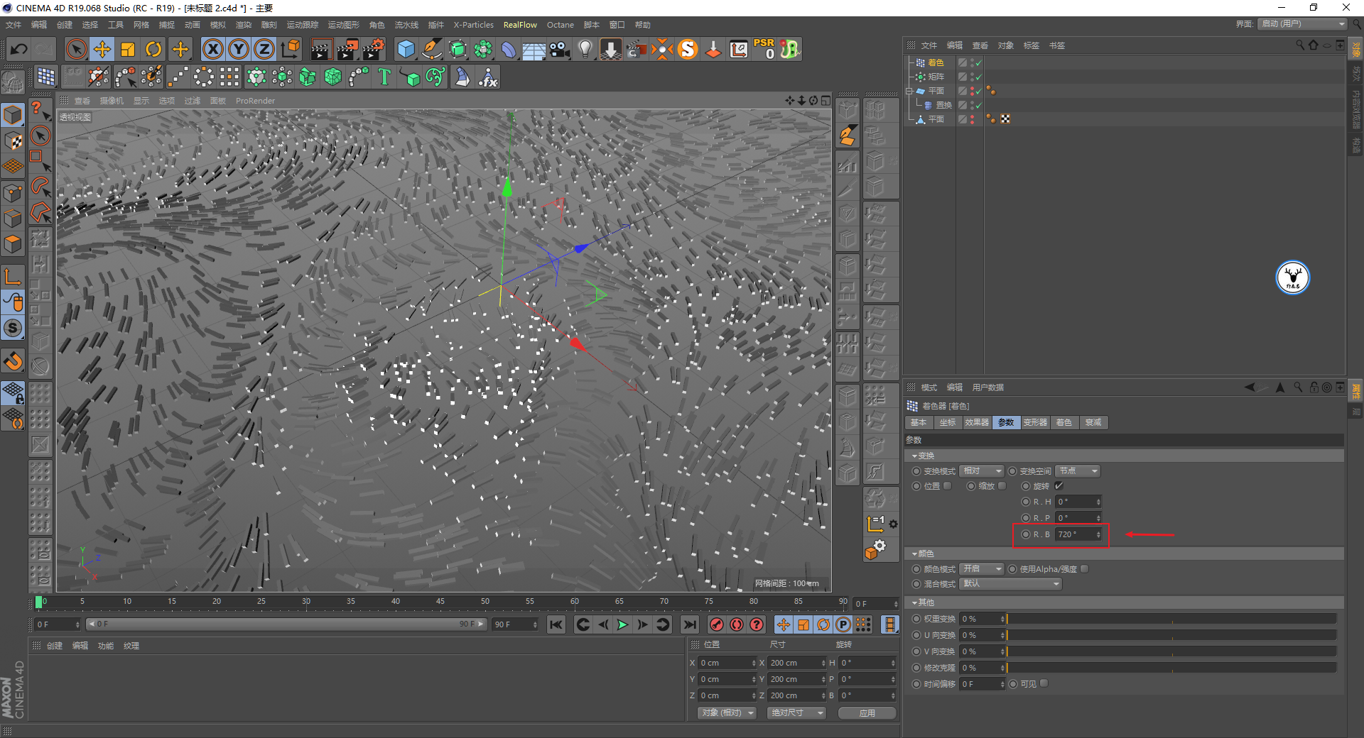
Task: Click the PSR 0 reset icon
Action: (764, 49)
